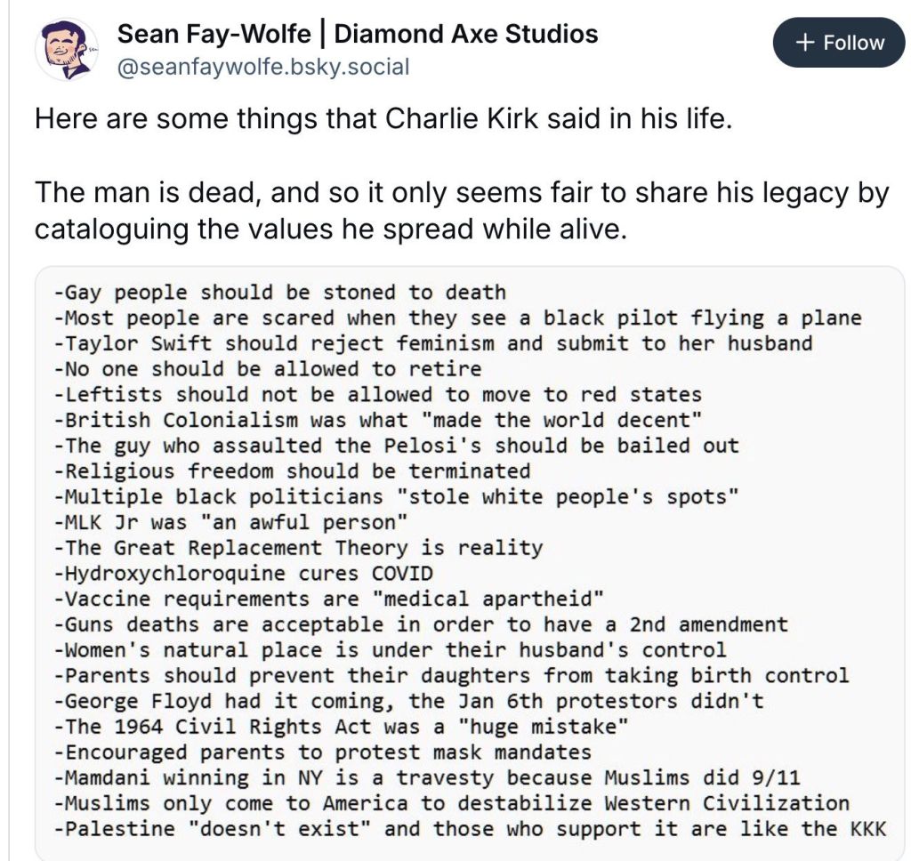
Task: Click the plus icon in the Follow button
Action: [806, 43]
